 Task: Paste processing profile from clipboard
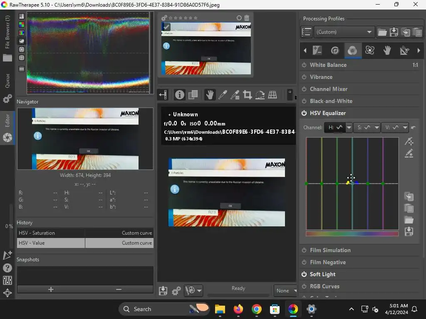[x=417, y=32]
